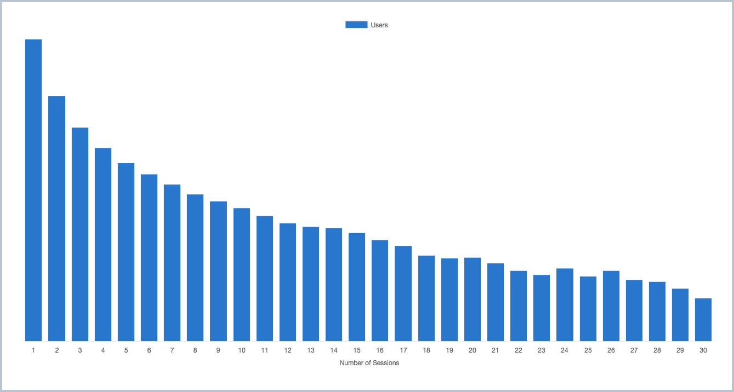Screen dimensions: 734x392
Task: Select the bar for 27 sessions
Action: [634, 310]
